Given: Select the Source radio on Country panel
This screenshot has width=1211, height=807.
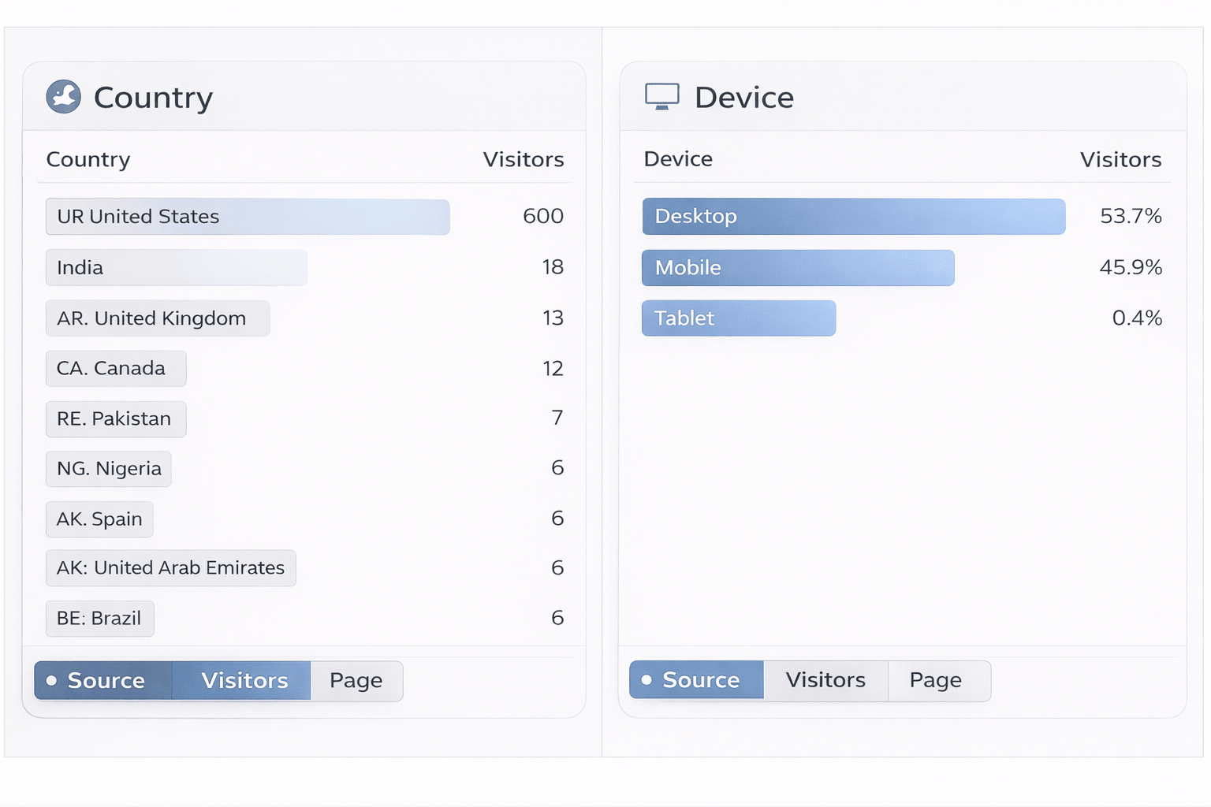Looking at the screenshot, I should tap(103, 680).
